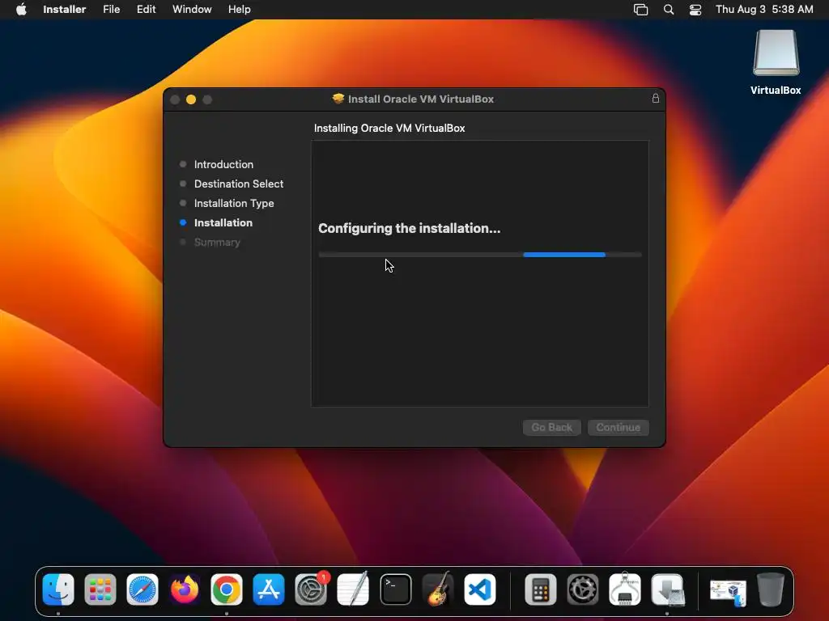The image size is (829, 621).
Task: Launch Firefox from the Dock
Action: coord(185,589)
